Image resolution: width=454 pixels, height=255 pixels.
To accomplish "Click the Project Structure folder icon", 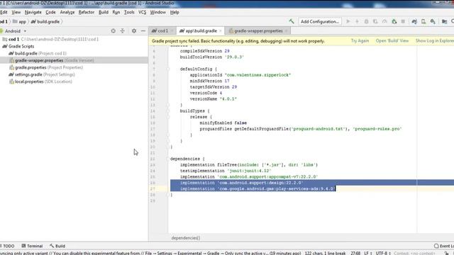I will pyautogui.click(x=445, y=21).
